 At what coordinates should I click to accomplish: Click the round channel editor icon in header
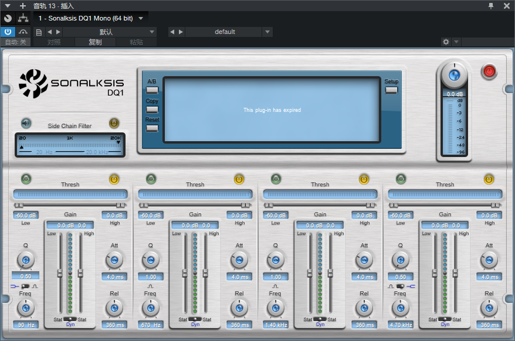tap(8, 18)
